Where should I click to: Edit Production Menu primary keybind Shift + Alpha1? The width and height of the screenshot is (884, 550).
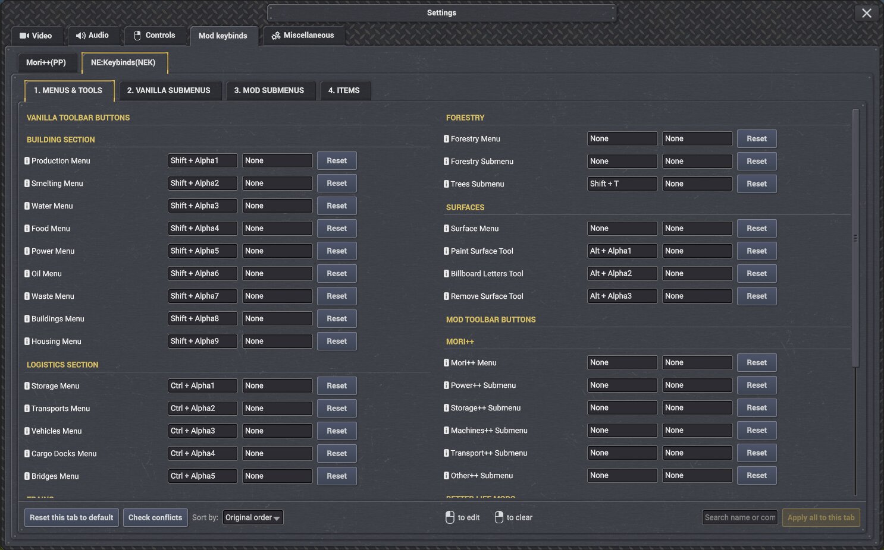[202, 161]
